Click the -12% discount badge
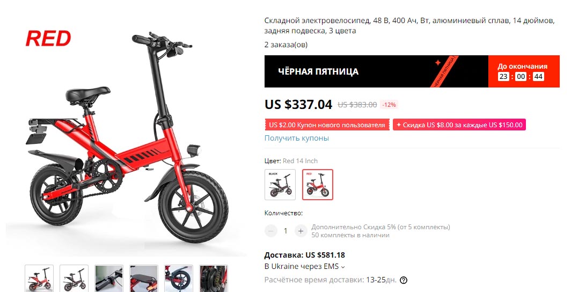 pyautogui.click(x=389, y=105)
